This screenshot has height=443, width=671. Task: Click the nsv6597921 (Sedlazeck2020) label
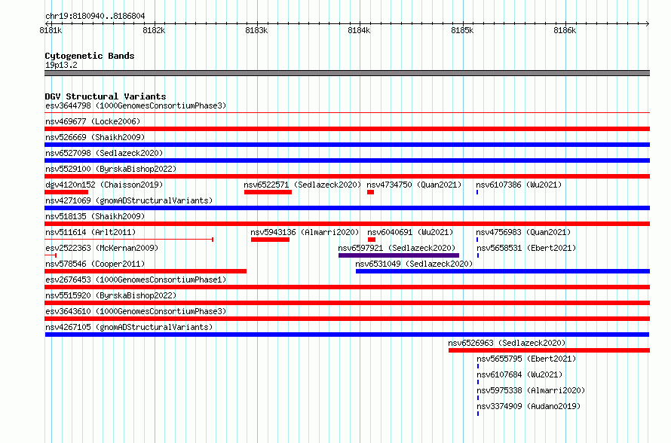(x=397, y=248)
